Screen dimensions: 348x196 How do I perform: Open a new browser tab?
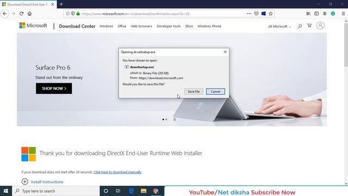(61, 4)
